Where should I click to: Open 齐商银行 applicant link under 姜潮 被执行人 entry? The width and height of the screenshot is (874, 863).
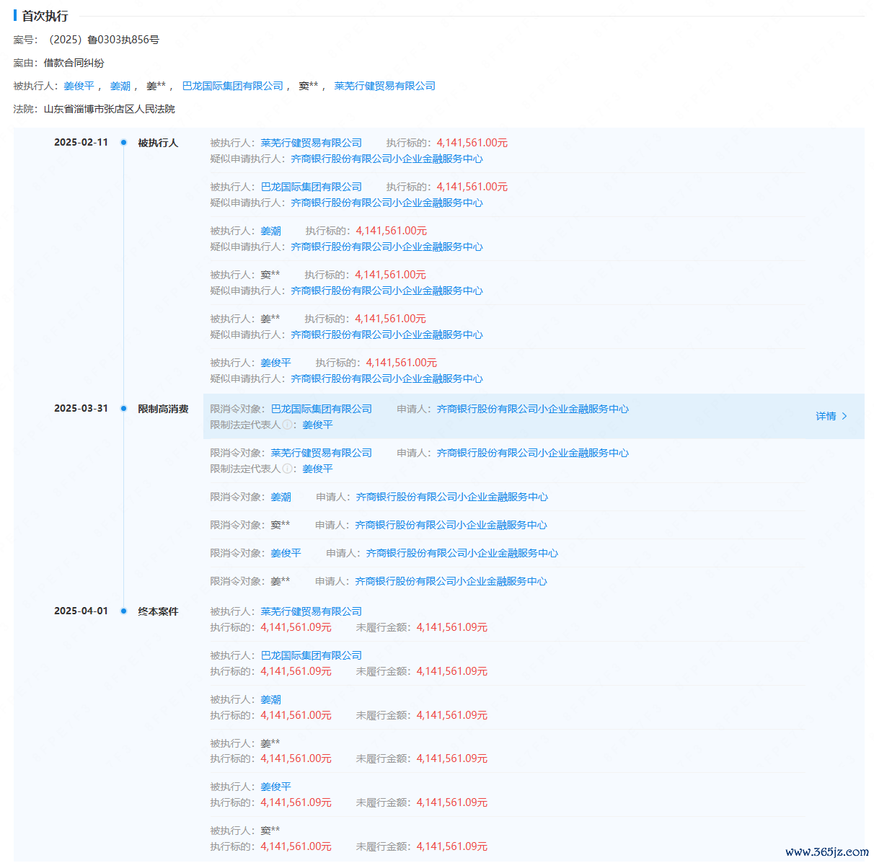click(x=387, y=247)
